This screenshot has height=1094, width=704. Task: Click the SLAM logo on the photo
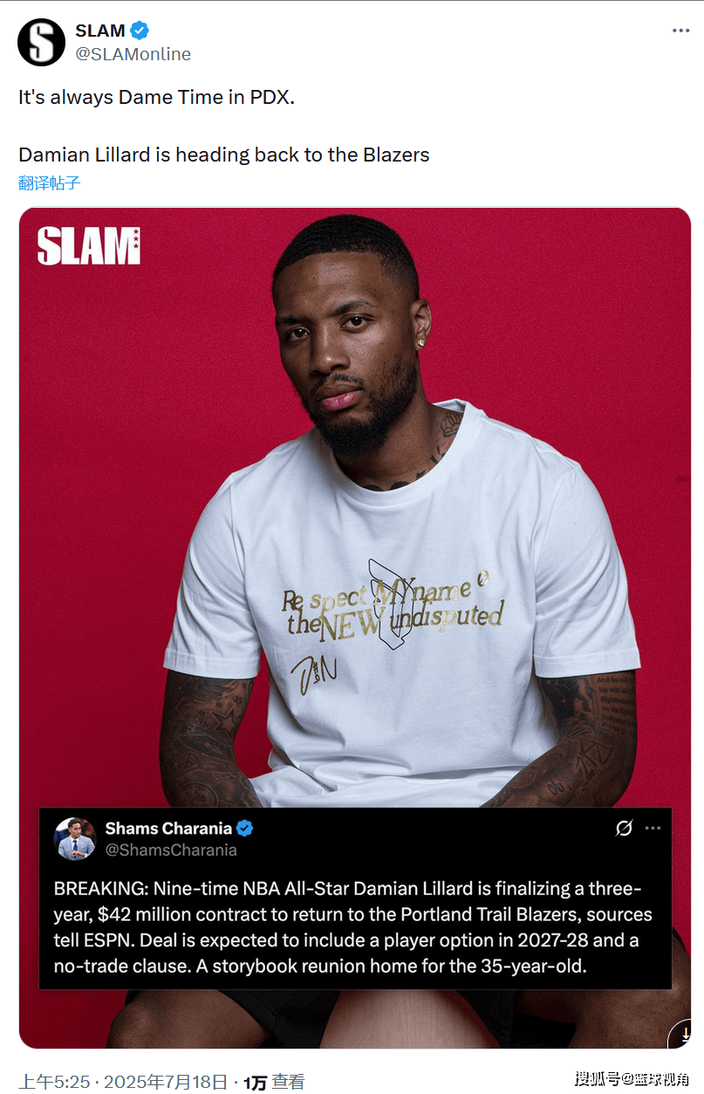(88, 245)
